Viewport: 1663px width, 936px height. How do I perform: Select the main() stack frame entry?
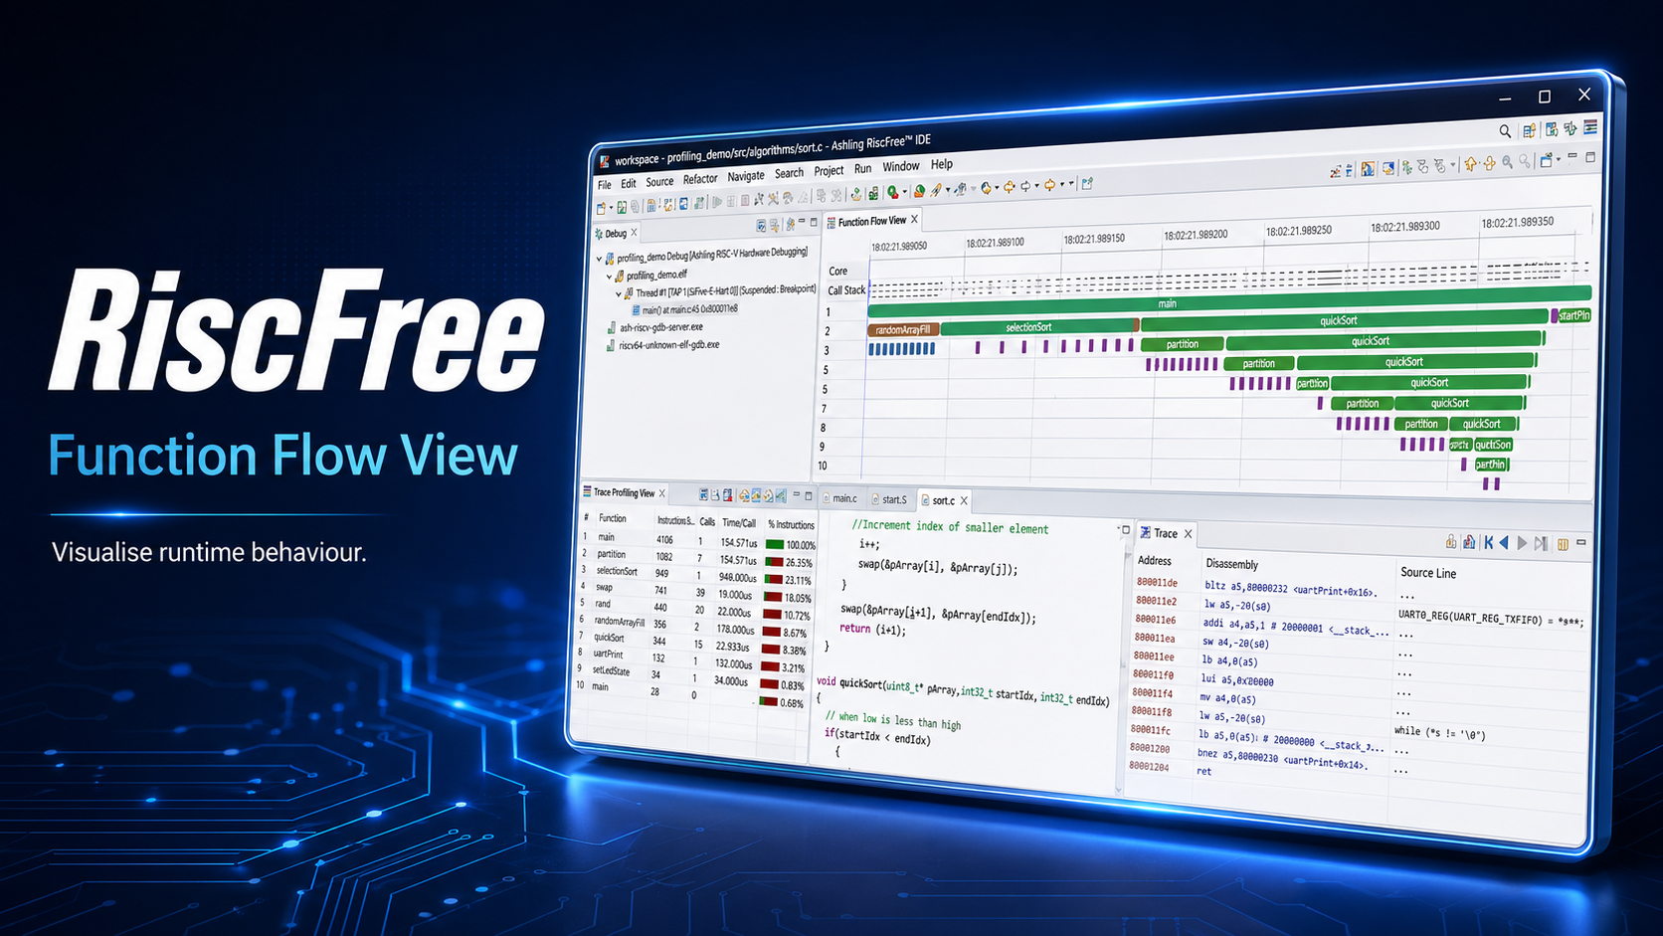(x=684, y=309)
